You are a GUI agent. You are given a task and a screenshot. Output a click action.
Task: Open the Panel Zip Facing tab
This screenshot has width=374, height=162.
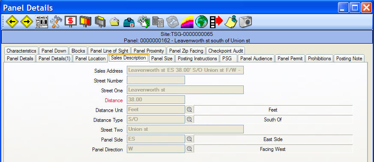tap(186, 51)
